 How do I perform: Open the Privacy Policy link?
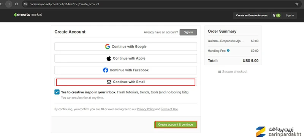(x=146, y=109)
